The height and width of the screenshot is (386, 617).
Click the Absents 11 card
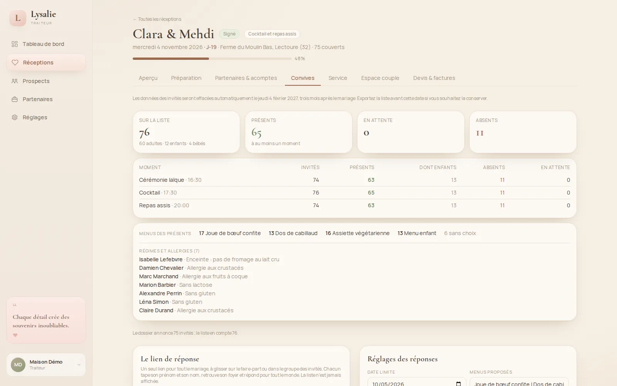(x=523, y=132)
